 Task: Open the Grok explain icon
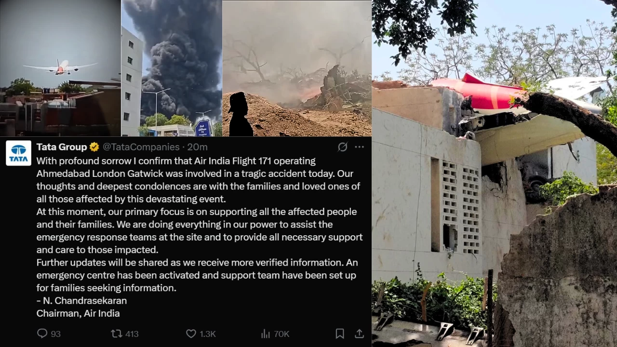(342, 147)
